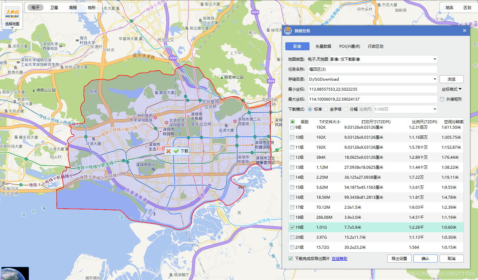Switch map to 卫星 view
Screen dimensions: 478x280
[x=54, y=7]
